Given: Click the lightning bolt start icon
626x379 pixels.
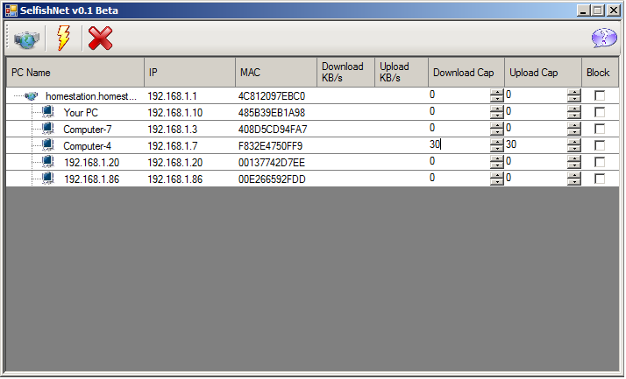Looking at the screenshot, I should click(63, 39).
